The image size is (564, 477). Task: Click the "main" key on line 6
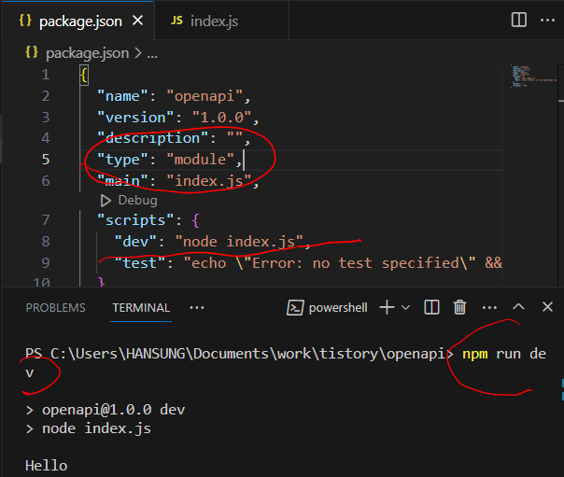coord(122,181)
